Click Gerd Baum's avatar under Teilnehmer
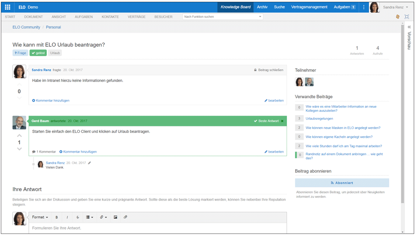Image resolution: width=415 pixels, height=236 pixels. tap(309, 82)
